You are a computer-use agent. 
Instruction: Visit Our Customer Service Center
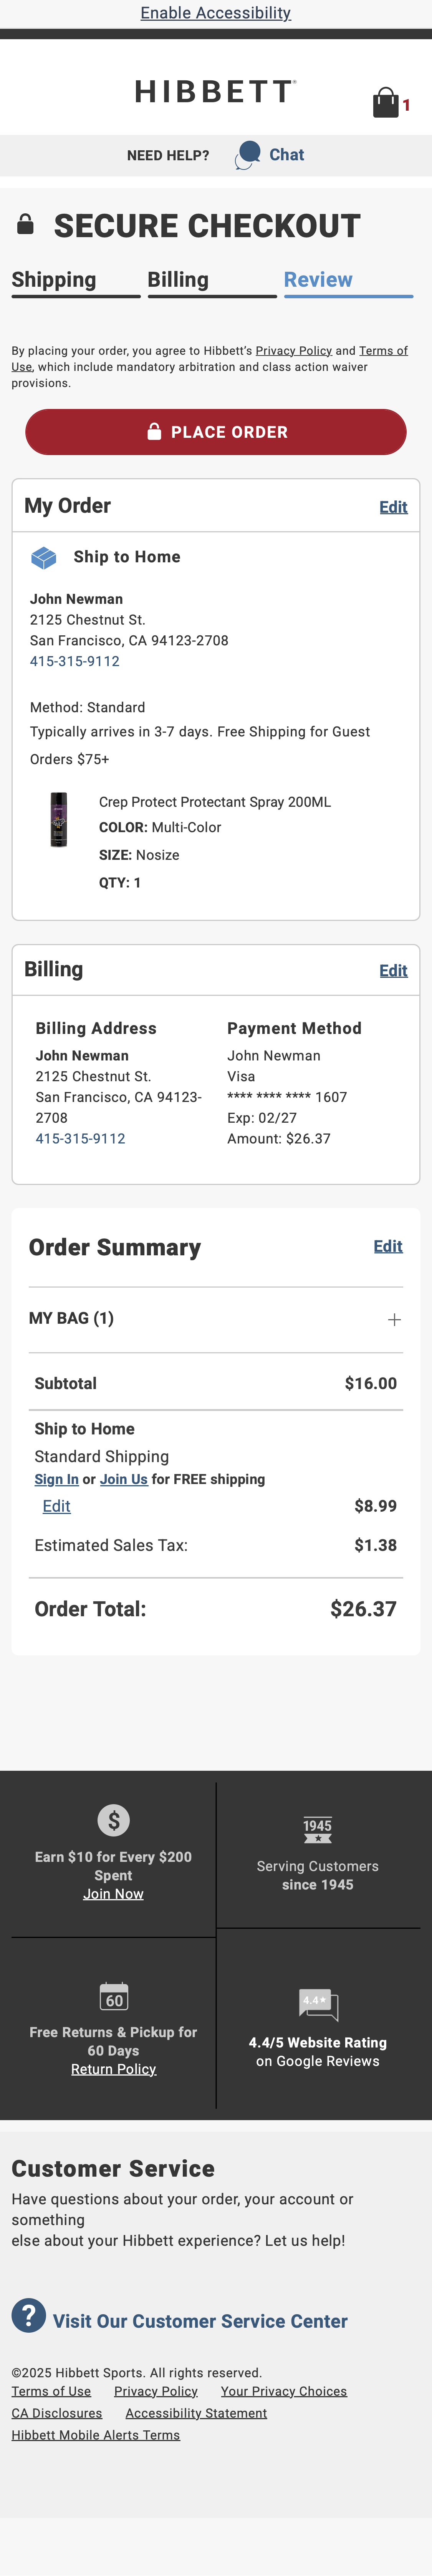click(x=200, y=2321)
